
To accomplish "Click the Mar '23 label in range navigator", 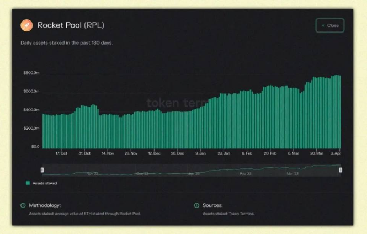I will (292, 174).
